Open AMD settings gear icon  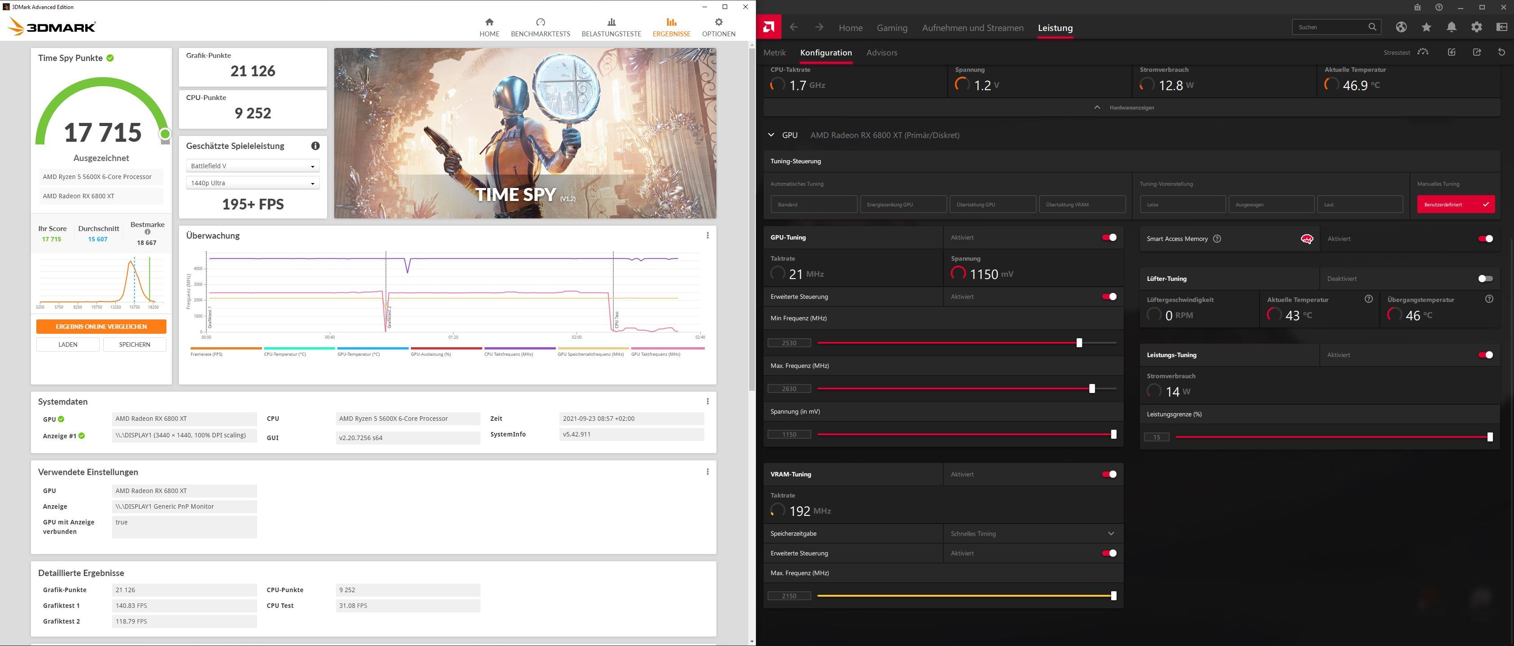(1476, 27)
